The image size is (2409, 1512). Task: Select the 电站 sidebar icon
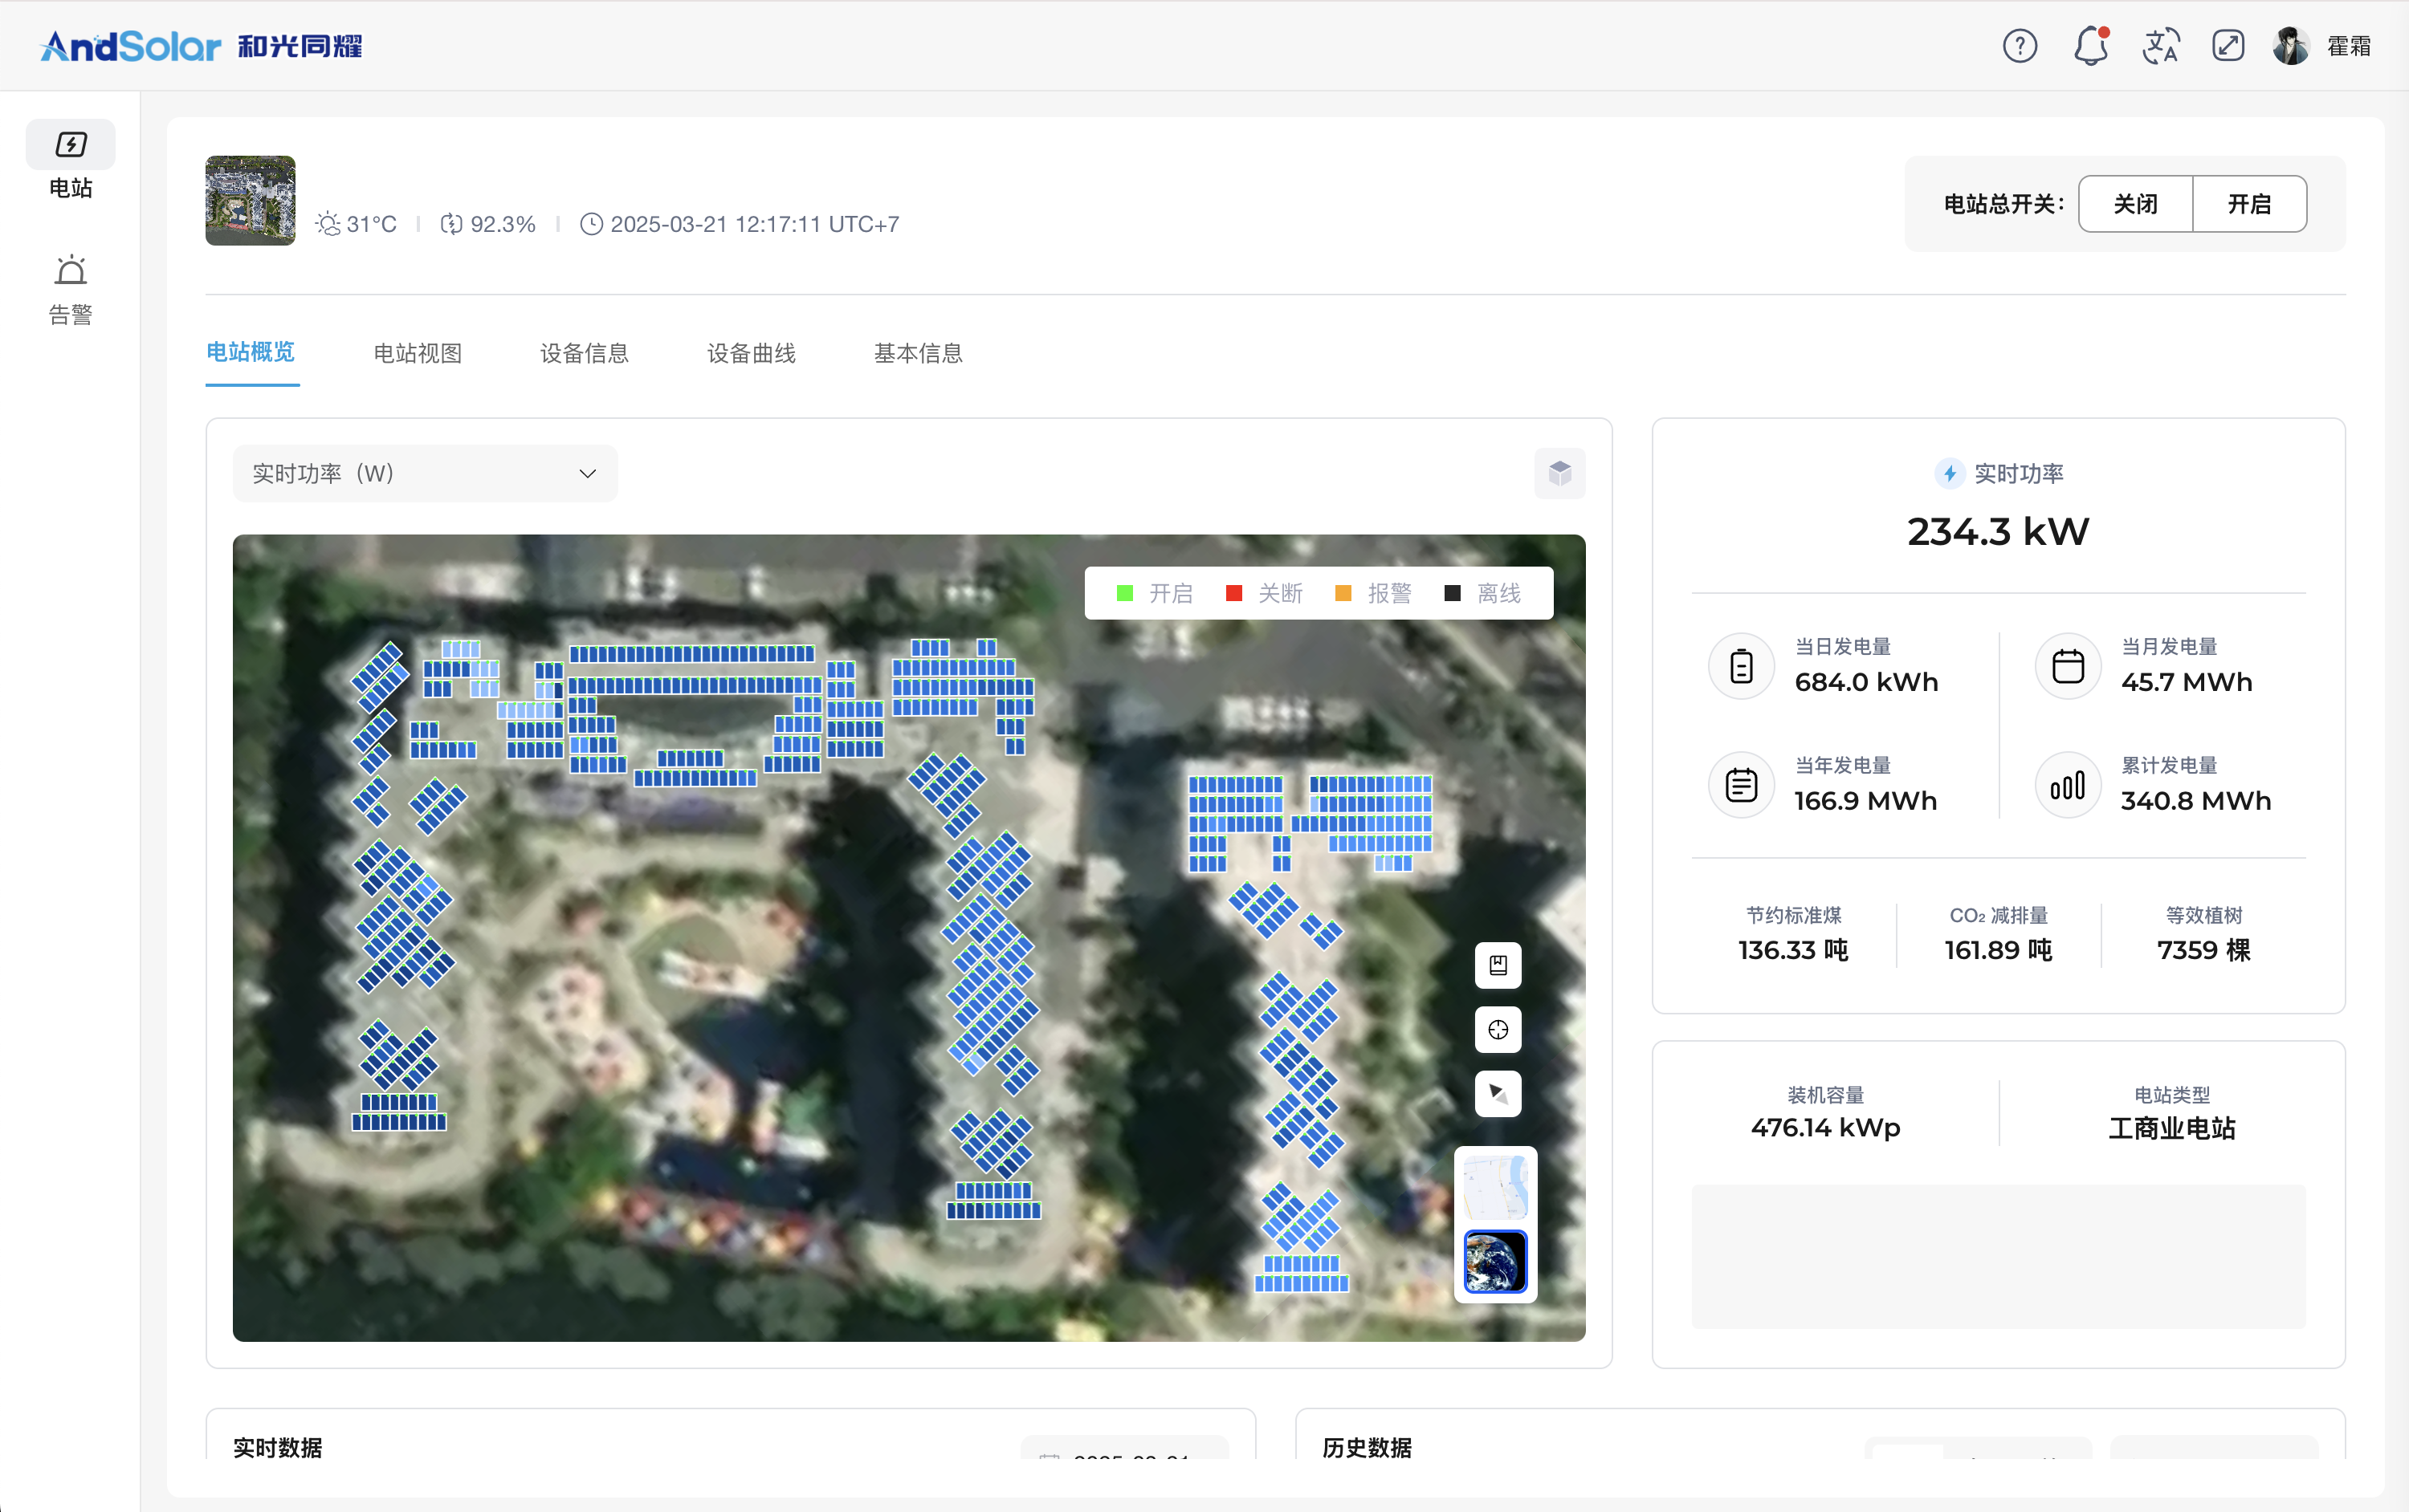[x=71, y=145]
